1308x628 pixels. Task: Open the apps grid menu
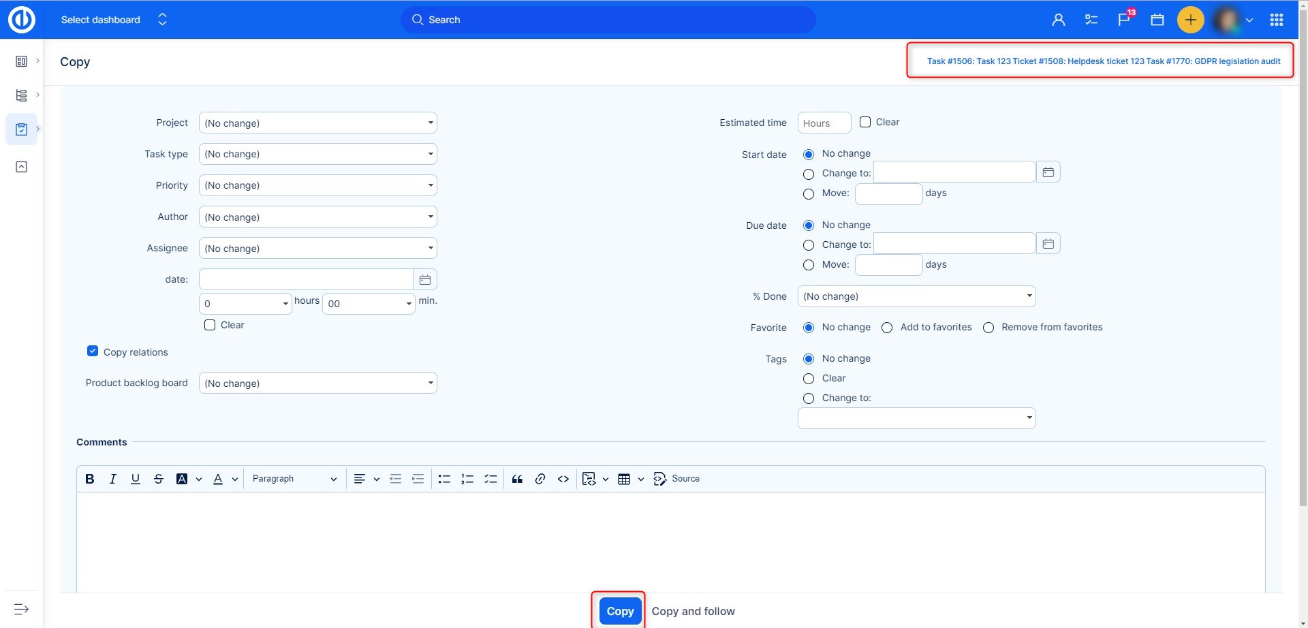coord(1277,20)
